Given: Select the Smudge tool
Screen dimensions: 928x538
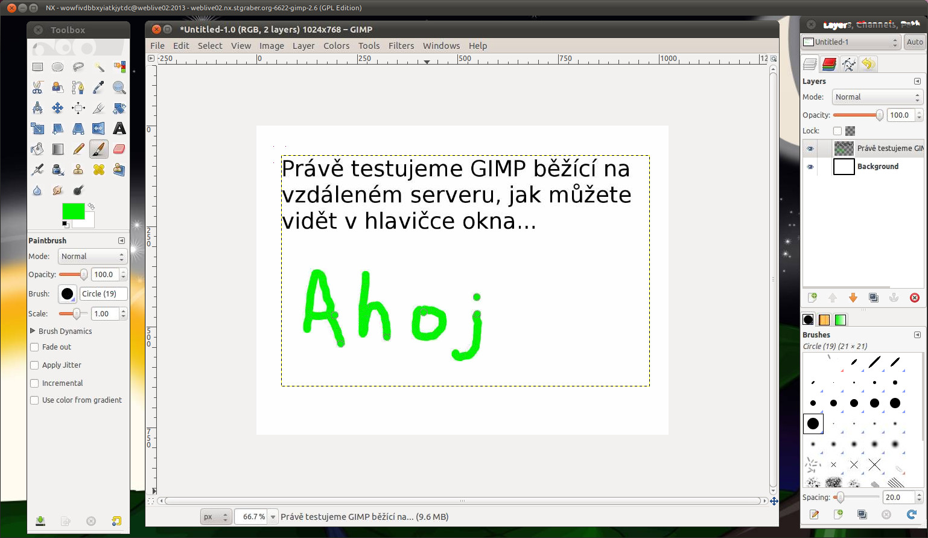Looking at the screenshot, I should (58, 190).
